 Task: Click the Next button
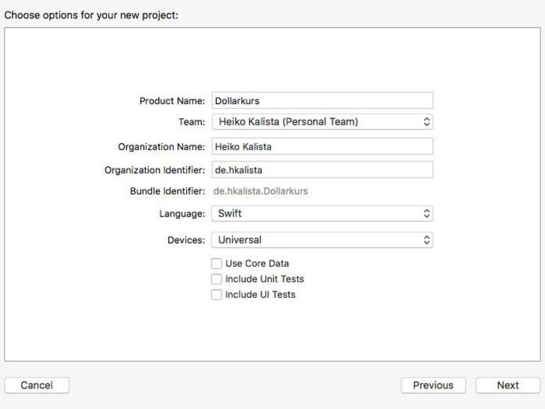pos(507,385)
